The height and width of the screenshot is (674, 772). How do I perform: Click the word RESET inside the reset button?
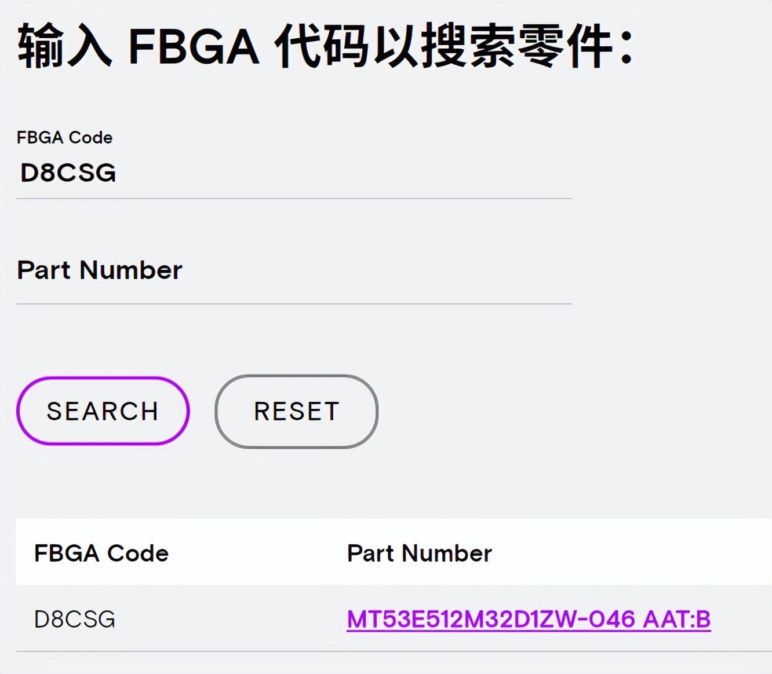click(x=296, y=411)
